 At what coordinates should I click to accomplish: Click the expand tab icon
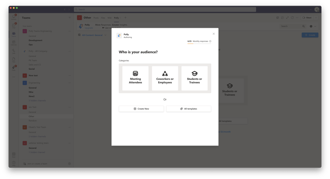[x=287, y=18]
